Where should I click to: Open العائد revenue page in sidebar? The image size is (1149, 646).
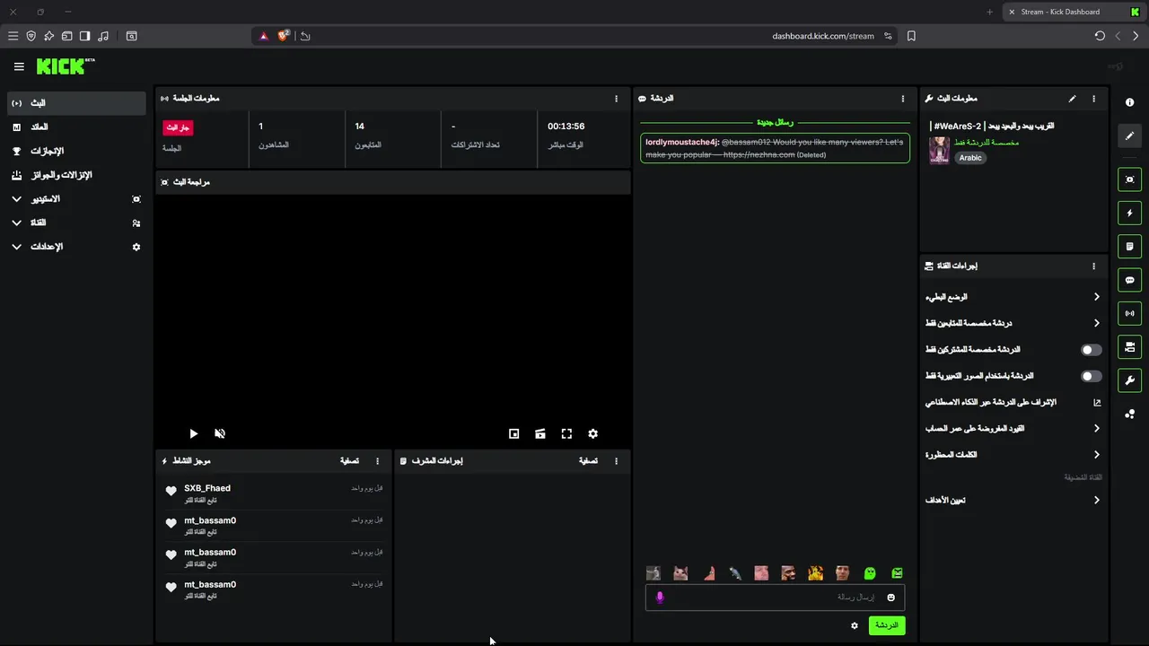tap(76, 127)
